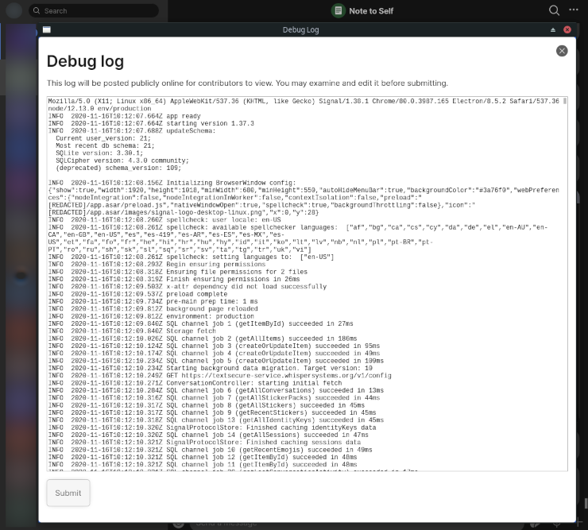Click the 'Storage fetch' log line
The width and height of the screenshot is (588, 530).
(132, 331)
